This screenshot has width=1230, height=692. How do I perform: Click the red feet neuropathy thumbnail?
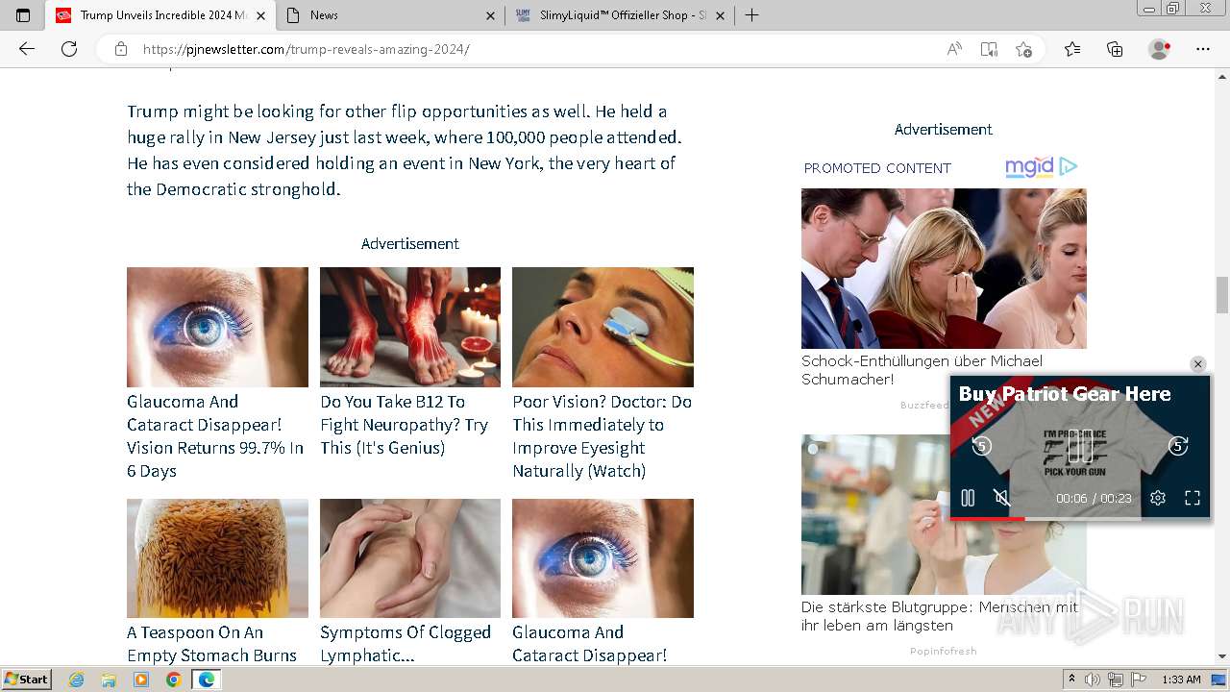(x=410, y=327)
